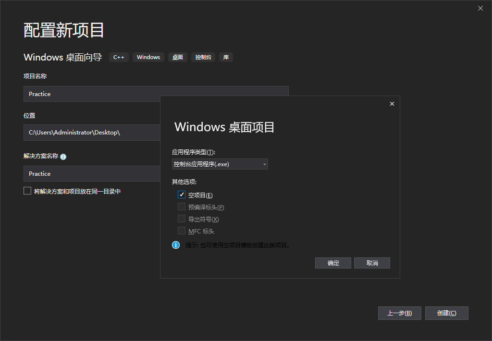
Task: Click the 桌面 tag
Action: point(178,57)
